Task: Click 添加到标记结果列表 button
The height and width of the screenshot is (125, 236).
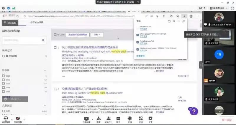Action: [78, 35]
